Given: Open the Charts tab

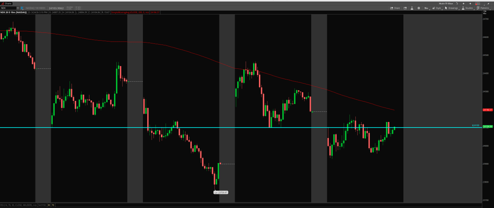Looking at the screenshot, I should (7, 4).
